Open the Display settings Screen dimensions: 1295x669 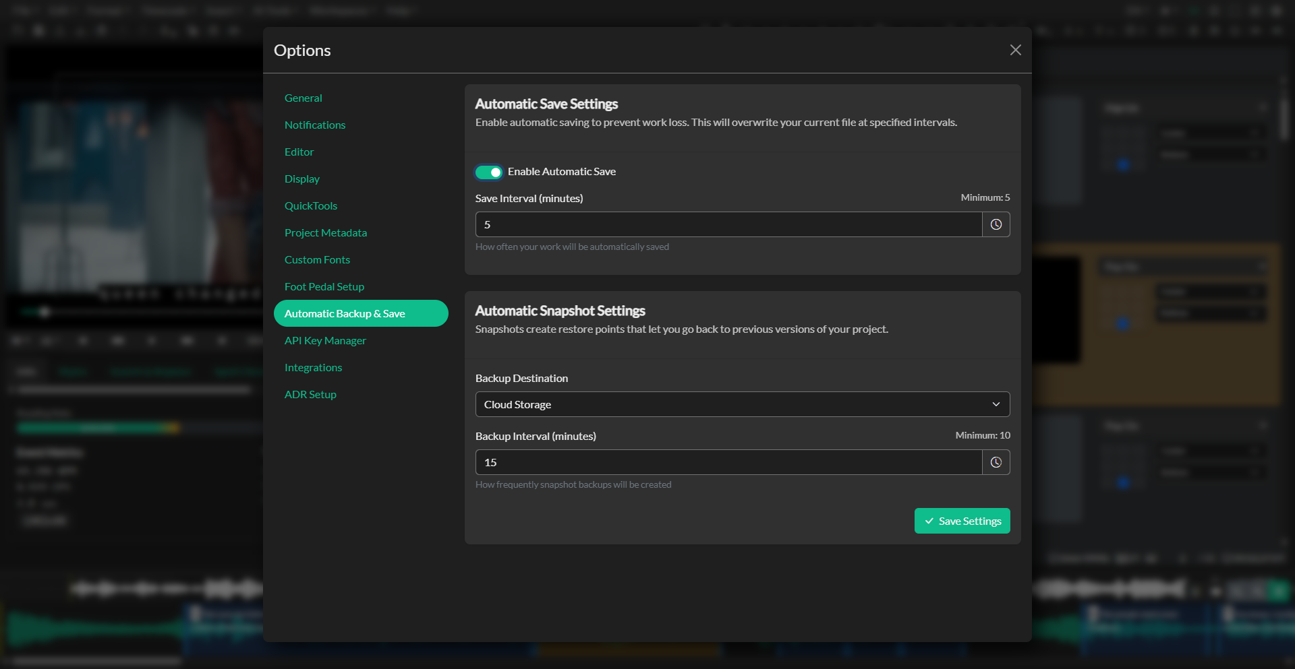coord(302,179)
